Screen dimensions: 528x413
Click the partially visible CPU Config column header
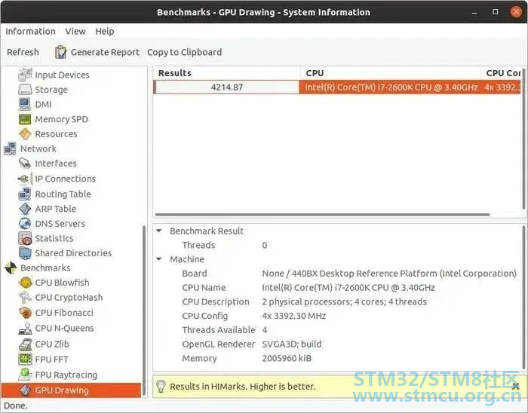[x=502, y=73]
